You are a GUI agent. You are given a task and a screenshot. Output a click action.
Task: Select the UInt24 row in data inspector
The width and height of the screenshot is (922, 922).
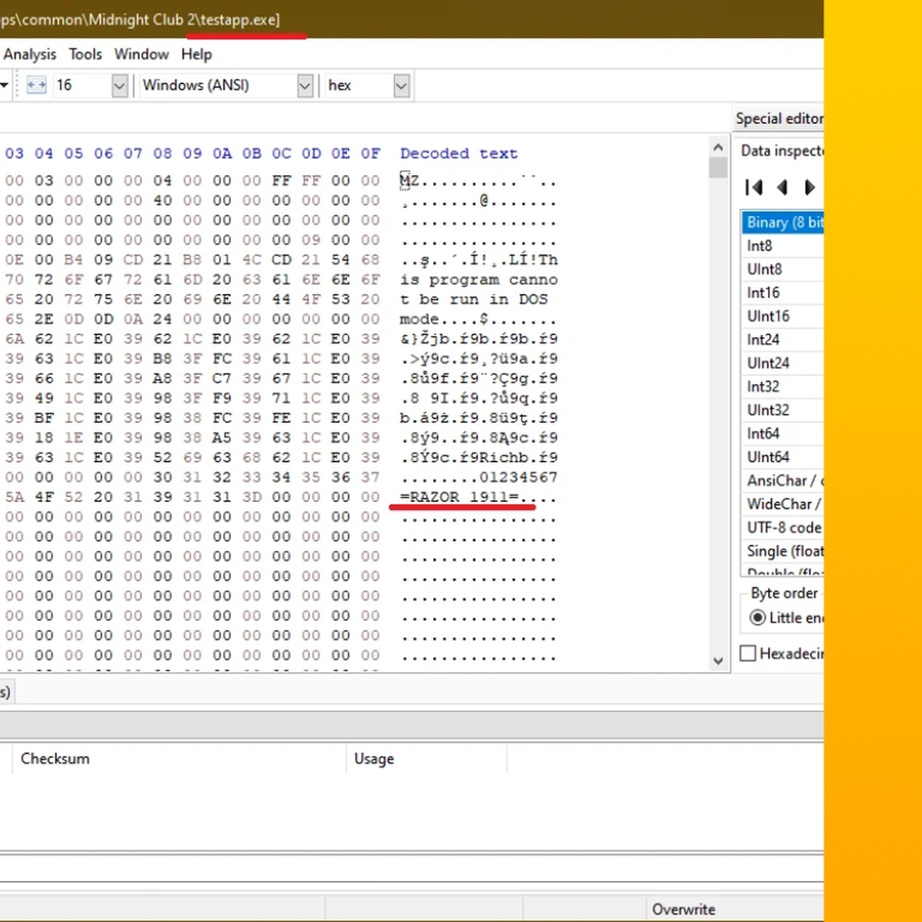[783, 363]
